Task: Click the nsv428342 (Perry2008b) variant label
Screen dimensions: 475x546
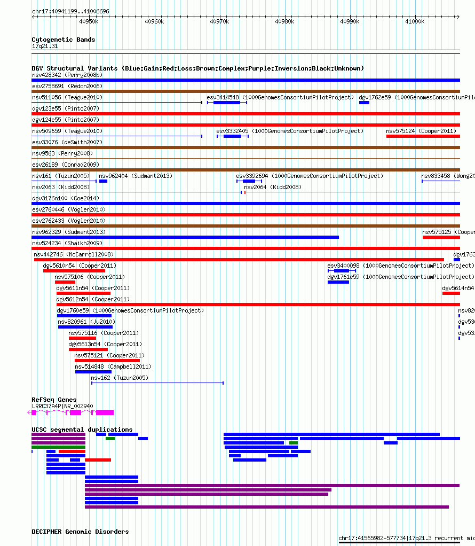Action: 67,75
